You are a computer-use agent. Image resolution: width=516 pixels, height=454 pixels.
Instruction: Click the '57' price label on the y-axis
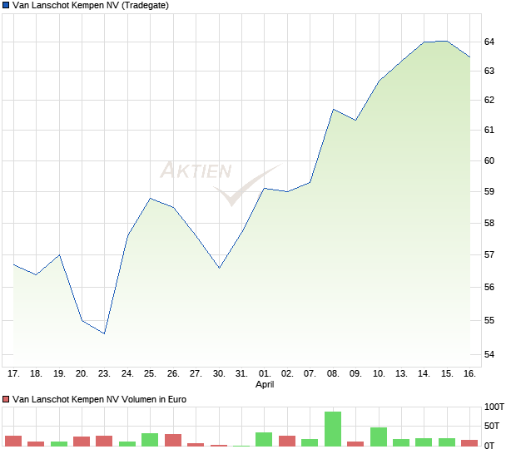click(x=489, y=254)
